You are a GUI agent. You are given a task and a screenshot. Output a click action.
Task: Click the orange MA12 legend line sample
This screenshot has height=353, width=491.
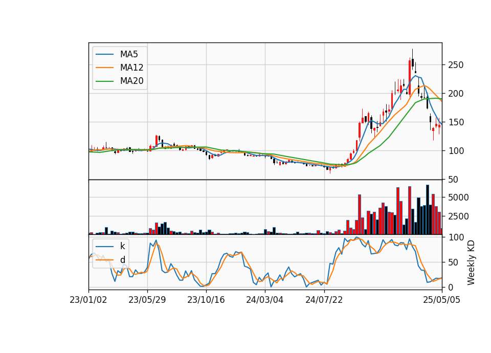pos(104,68)
